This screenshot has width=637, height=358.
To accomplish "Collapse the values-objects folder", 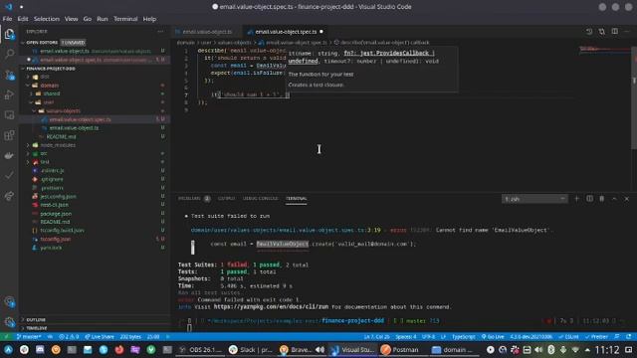I will pos(35,110).
